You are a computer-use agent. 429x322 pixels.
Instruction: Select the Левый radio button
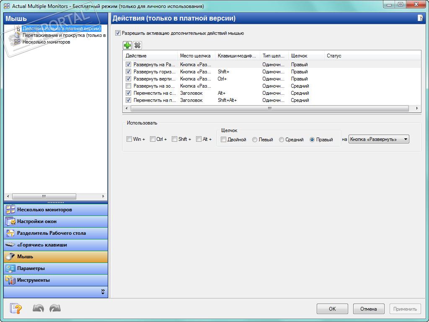point(255,140)
